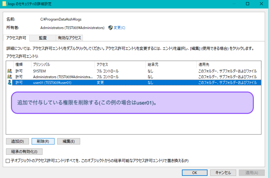This screenshot has width=269, height=178.
Task: Confirm with the OK button
Action: point(195,173)
